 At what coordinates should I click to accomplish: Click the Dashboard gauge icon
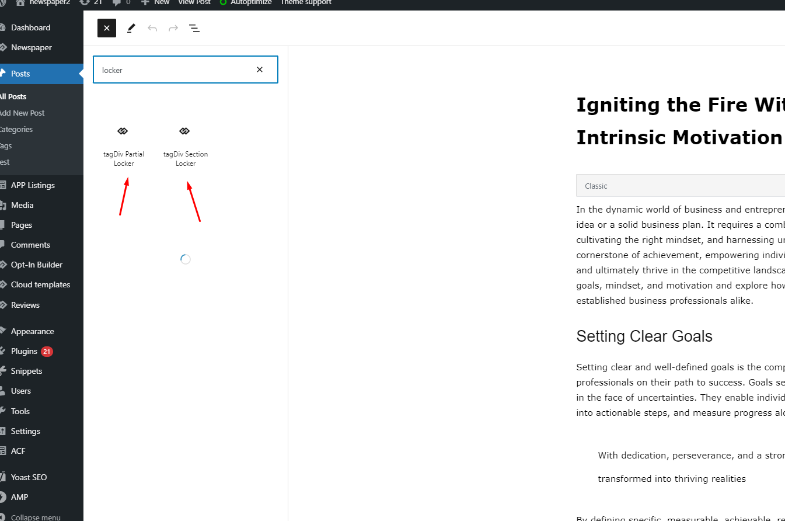click(2, 27)
